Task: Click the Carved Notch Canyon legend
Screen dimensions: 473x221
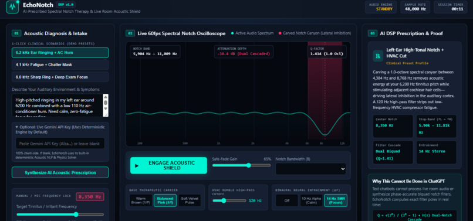Action: 315,33
